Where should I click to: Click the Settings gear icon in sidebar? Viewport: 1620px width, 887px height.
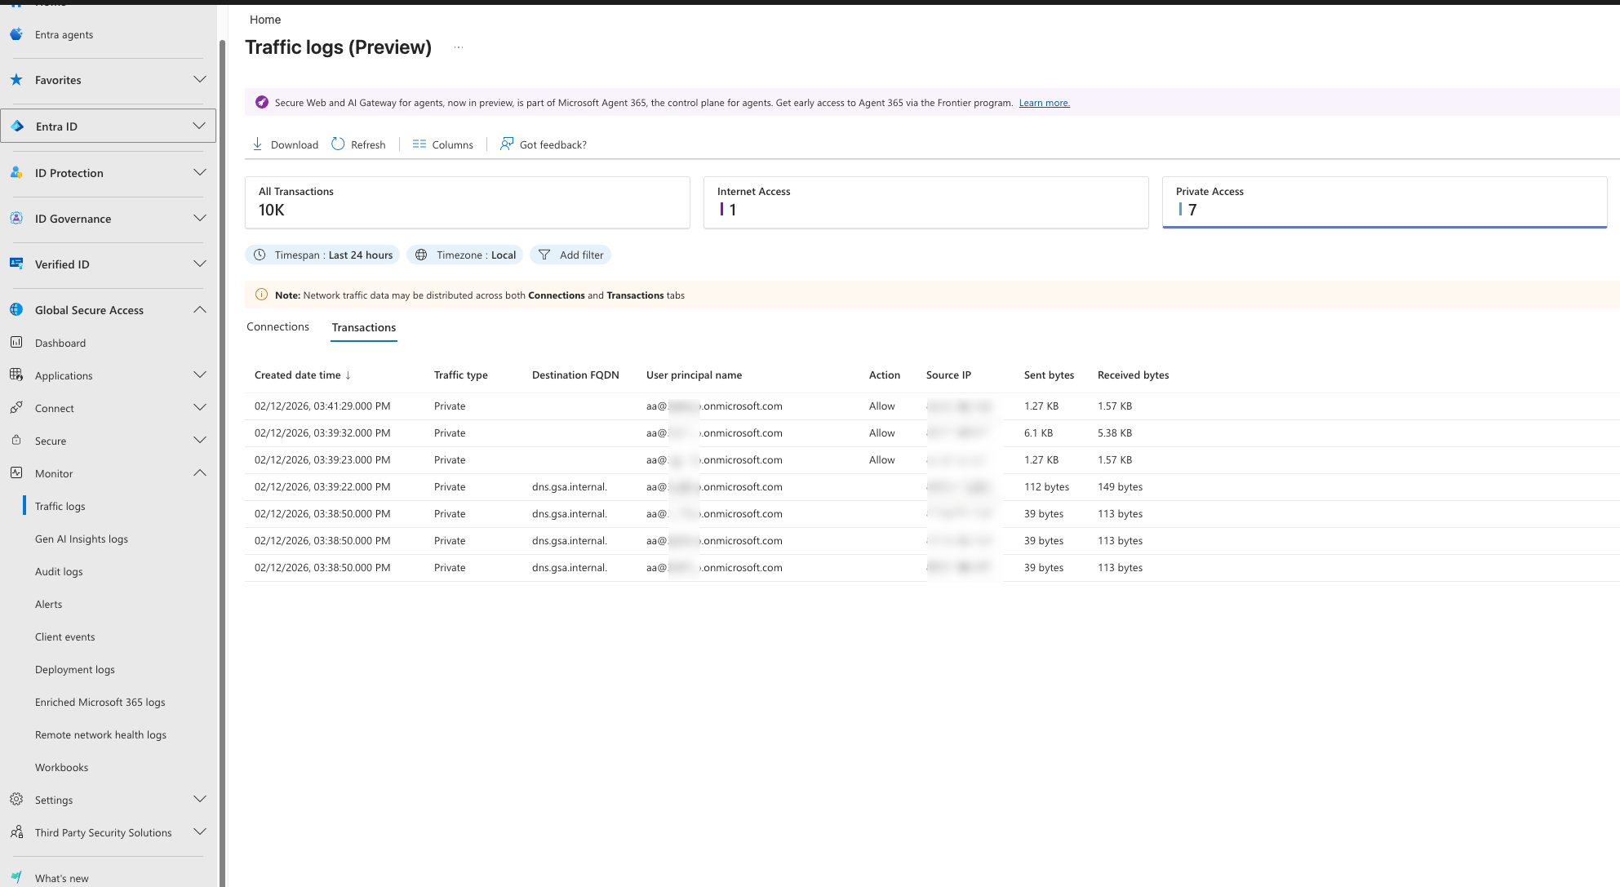16,800
